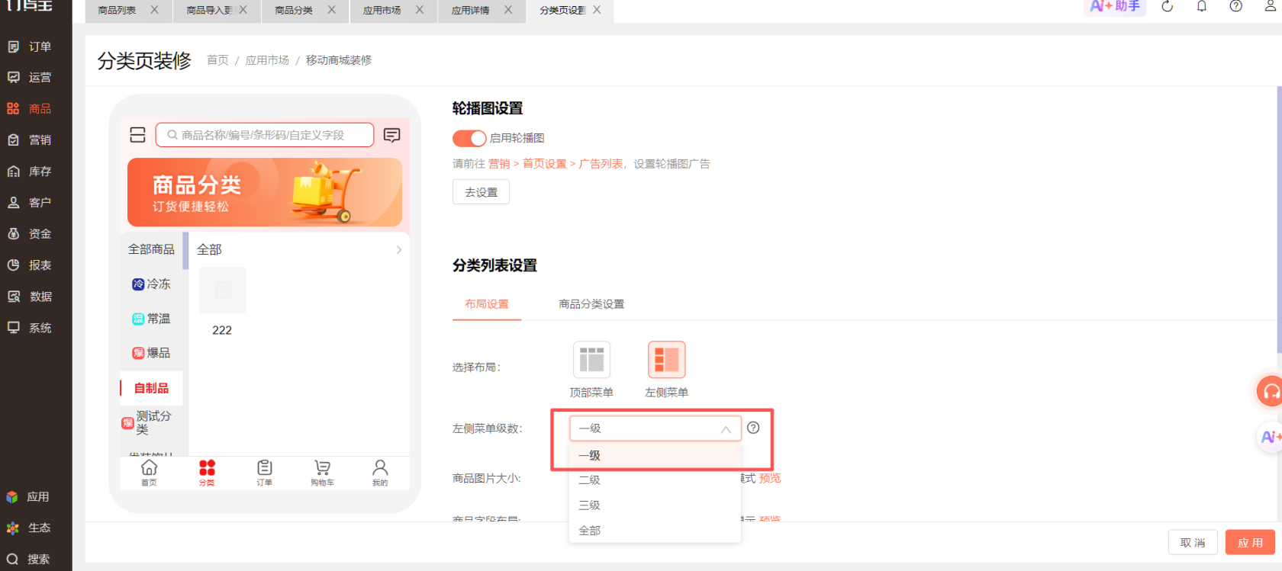Open the AI 助手 assistant
The width and height of the screenshot is (1282, 571).
[1115, 7]
